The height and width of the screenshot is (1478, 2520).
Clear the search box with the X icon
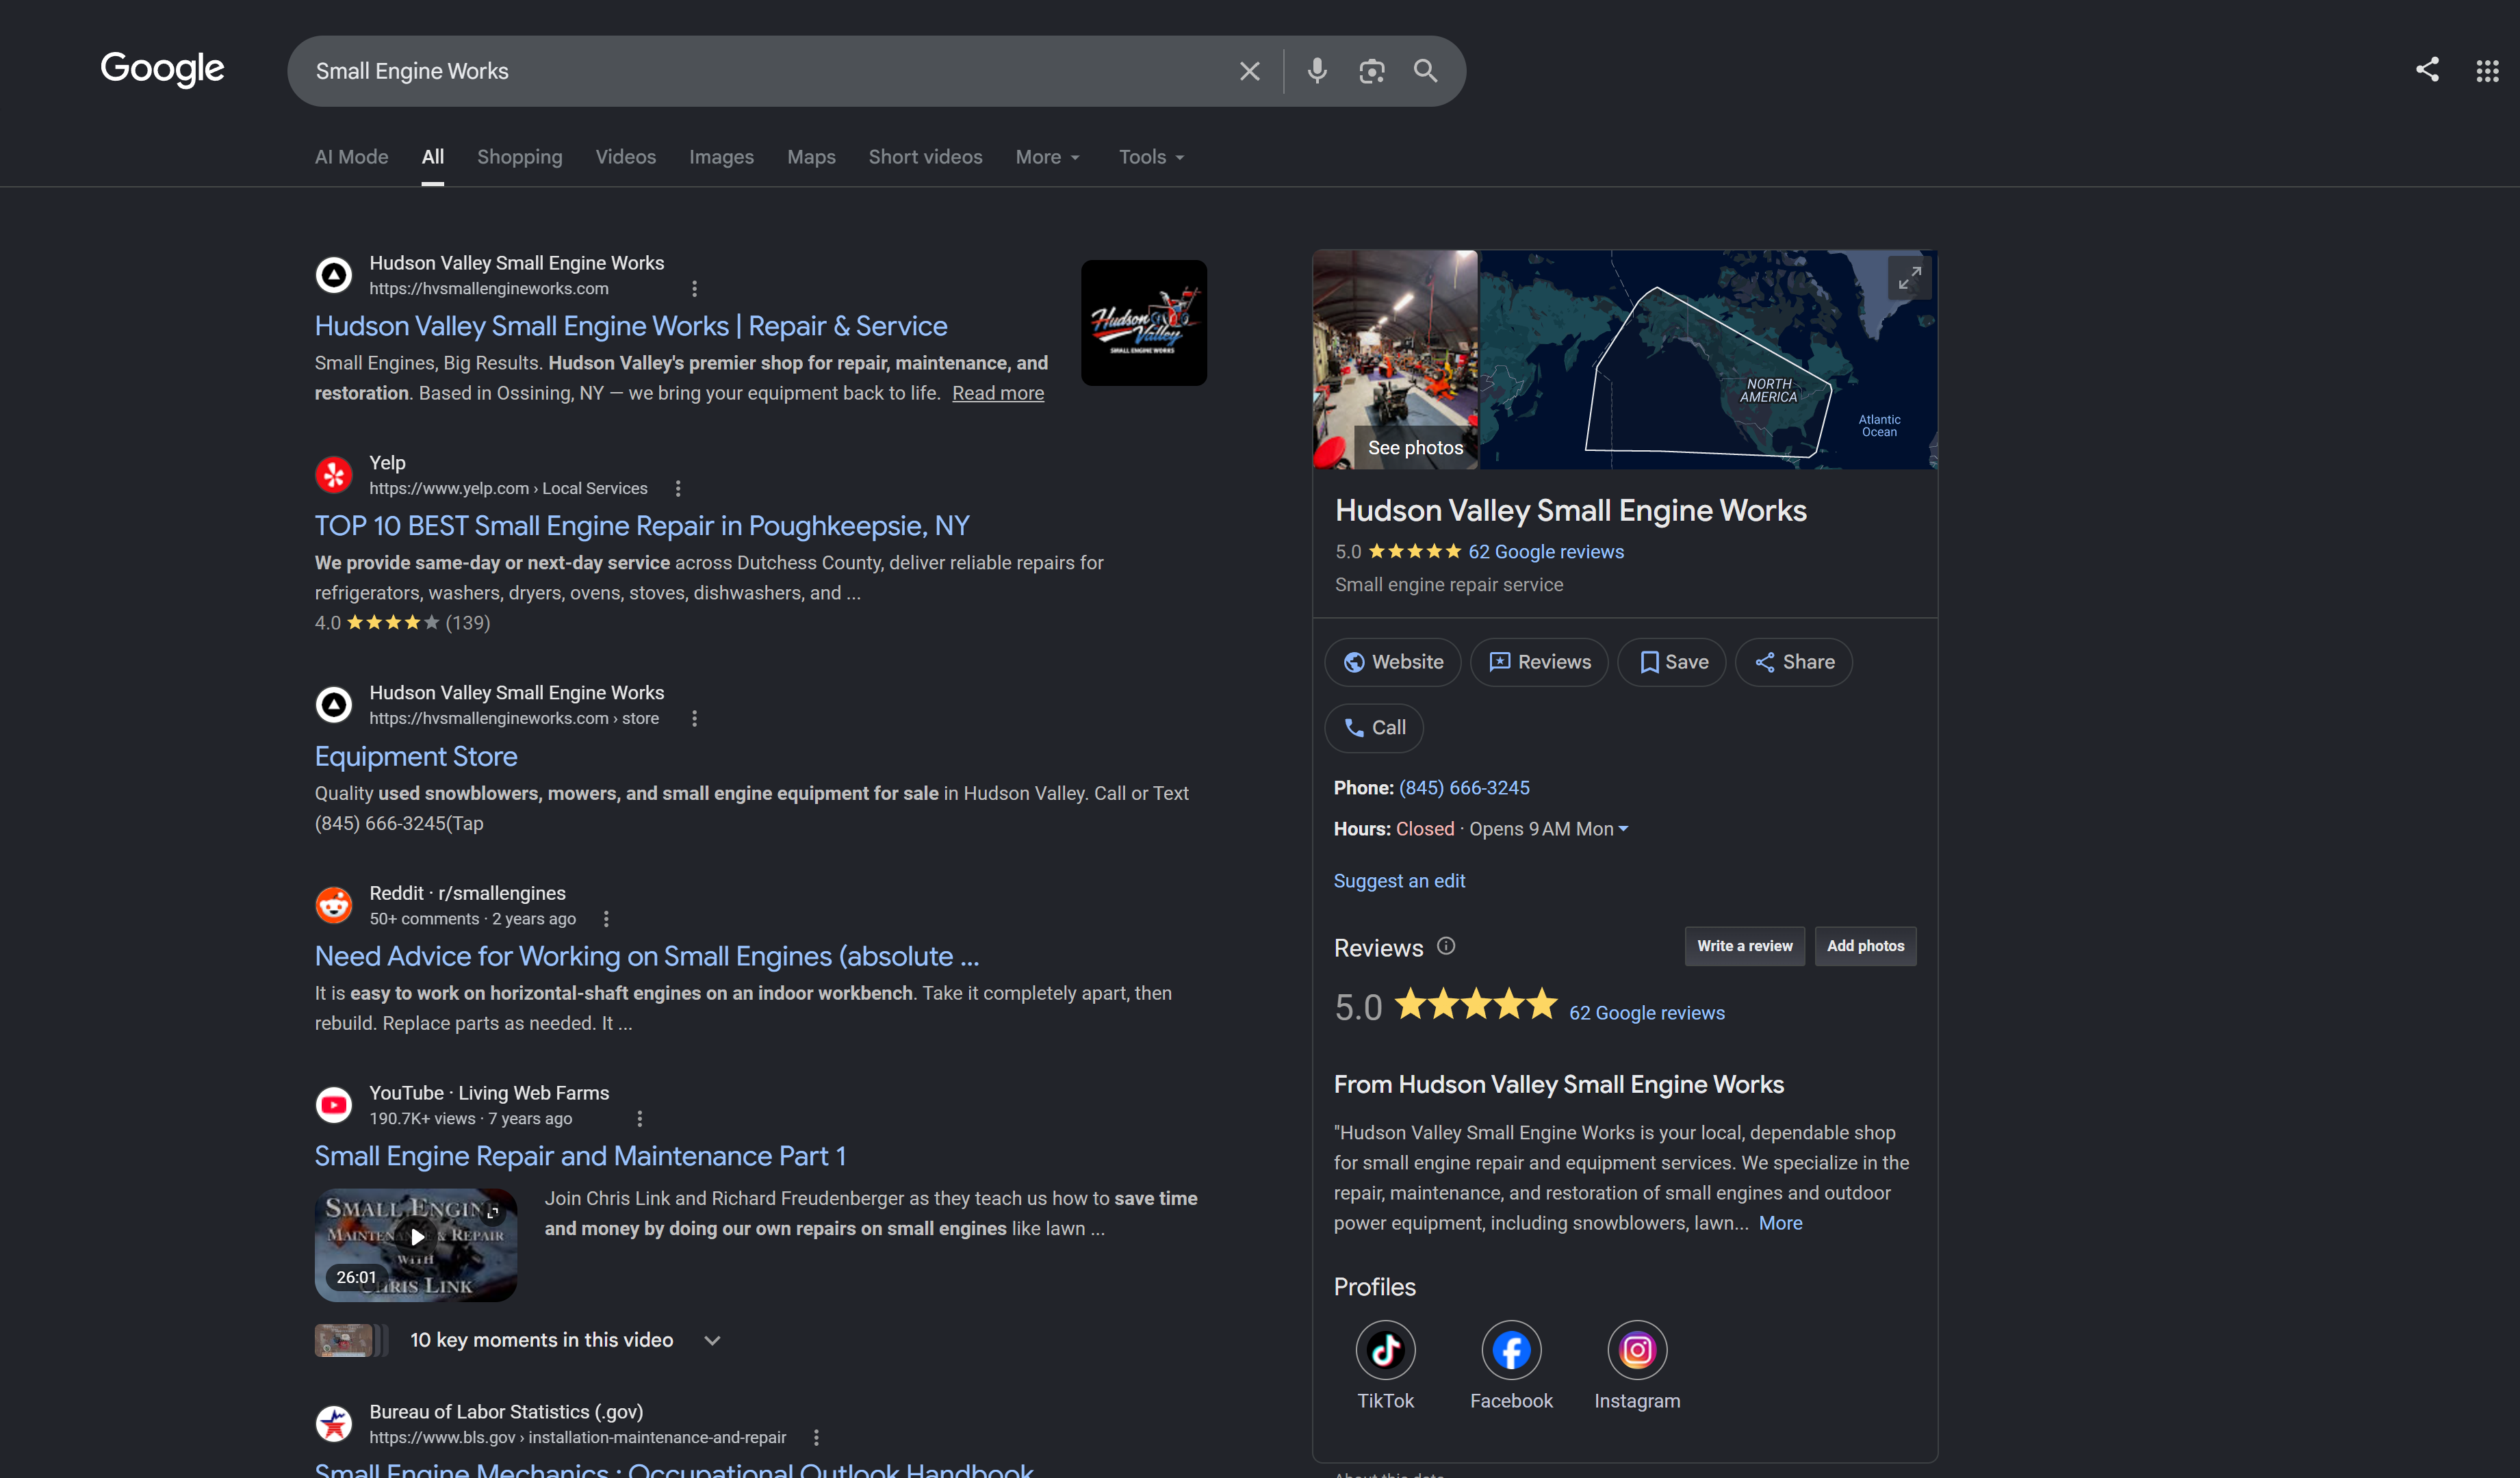(x=1249, y=71)
